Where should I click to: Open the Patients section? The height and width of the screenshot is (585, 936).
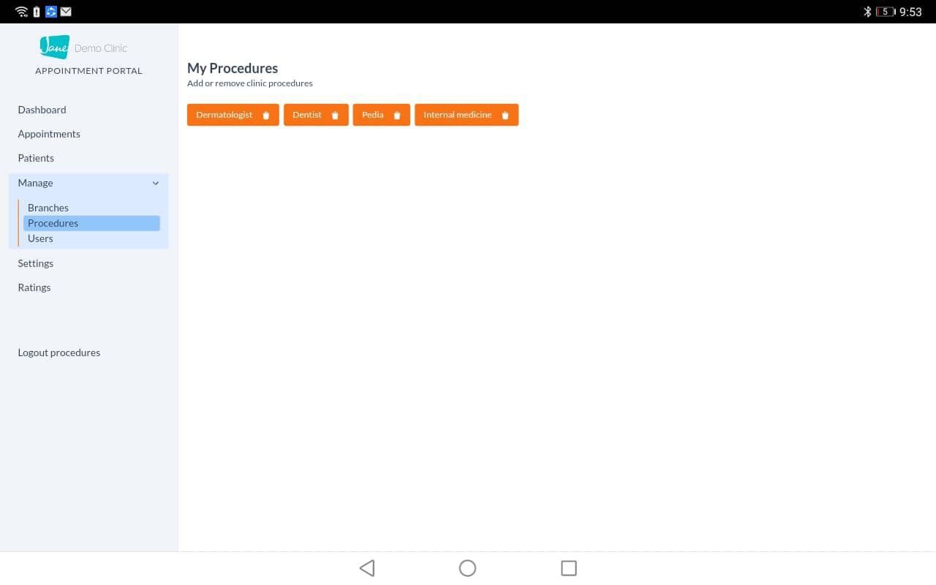coord(36,158)
